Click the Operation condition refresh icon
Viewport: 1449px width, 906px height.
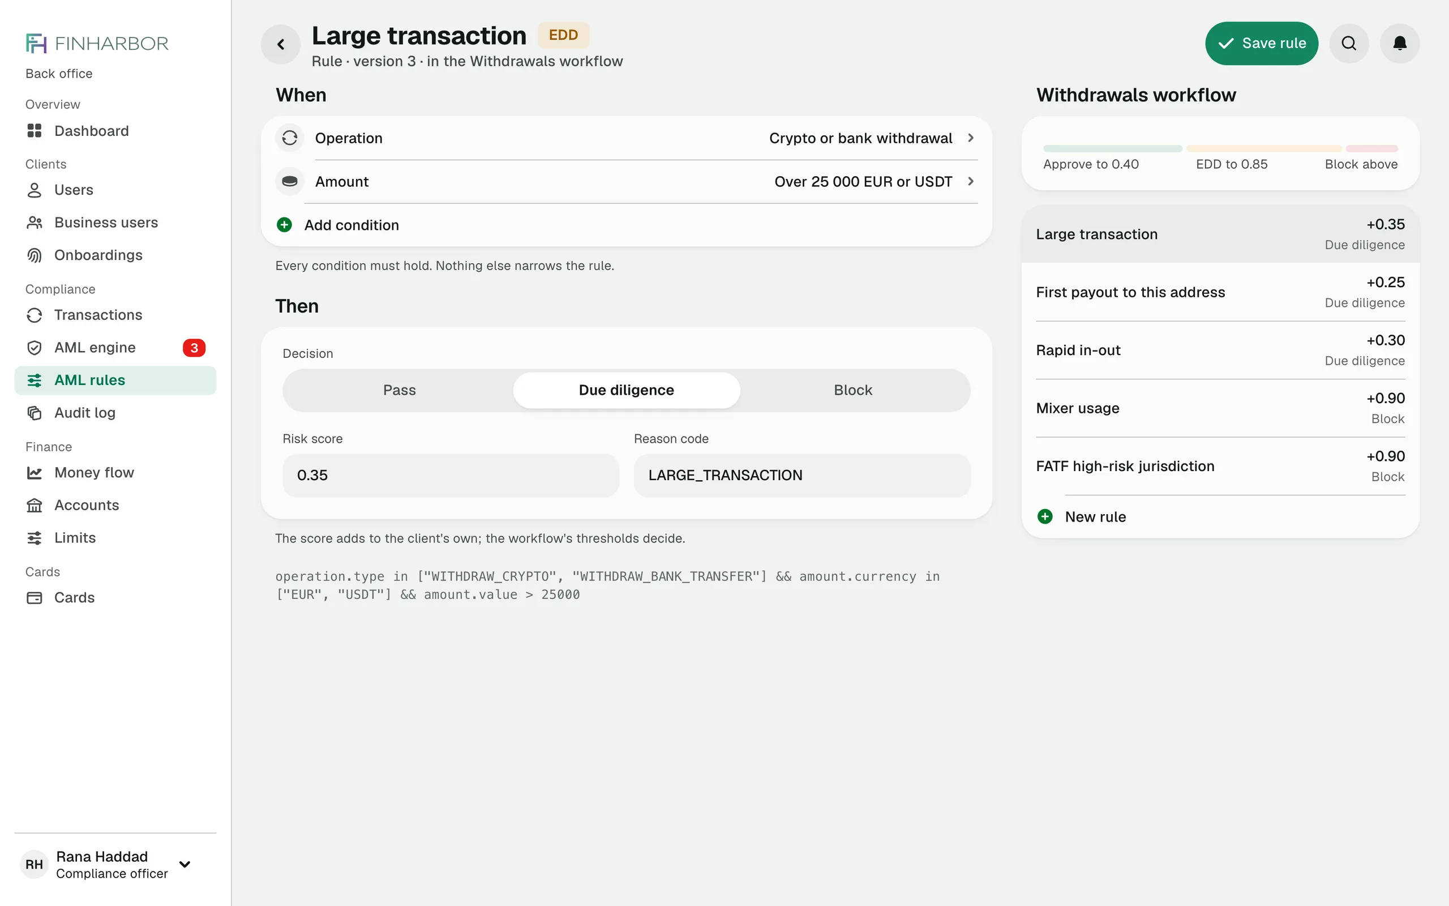click(x=290, y=138)
